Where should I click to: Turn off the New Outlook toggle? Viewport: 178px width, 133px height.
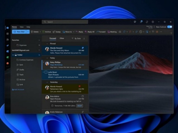(169, 27)
